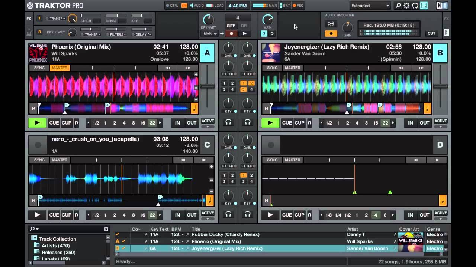This screenshot has height=267, width=476.
Task: Click Deck B CUP button
Action: pyautogui.click(x=299, y=123)
